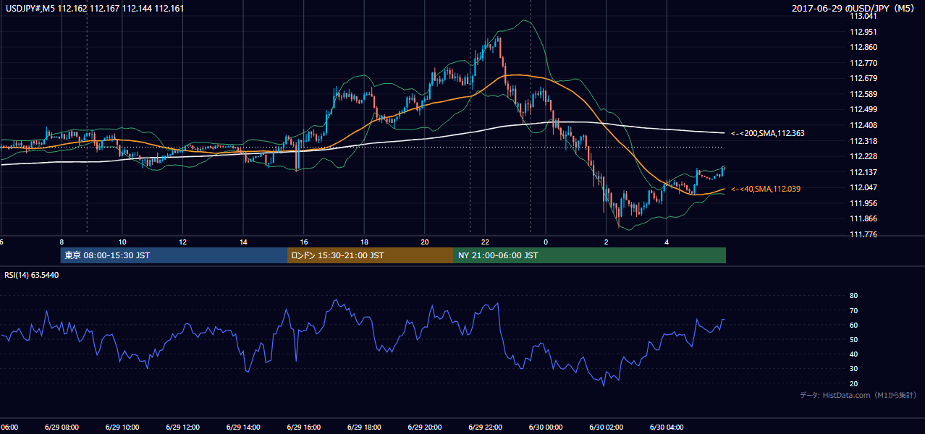Click the 2017-06-29 のUSD/JPY (M5) title
Screen dimensions: 925x434
[x=854, y=8]
